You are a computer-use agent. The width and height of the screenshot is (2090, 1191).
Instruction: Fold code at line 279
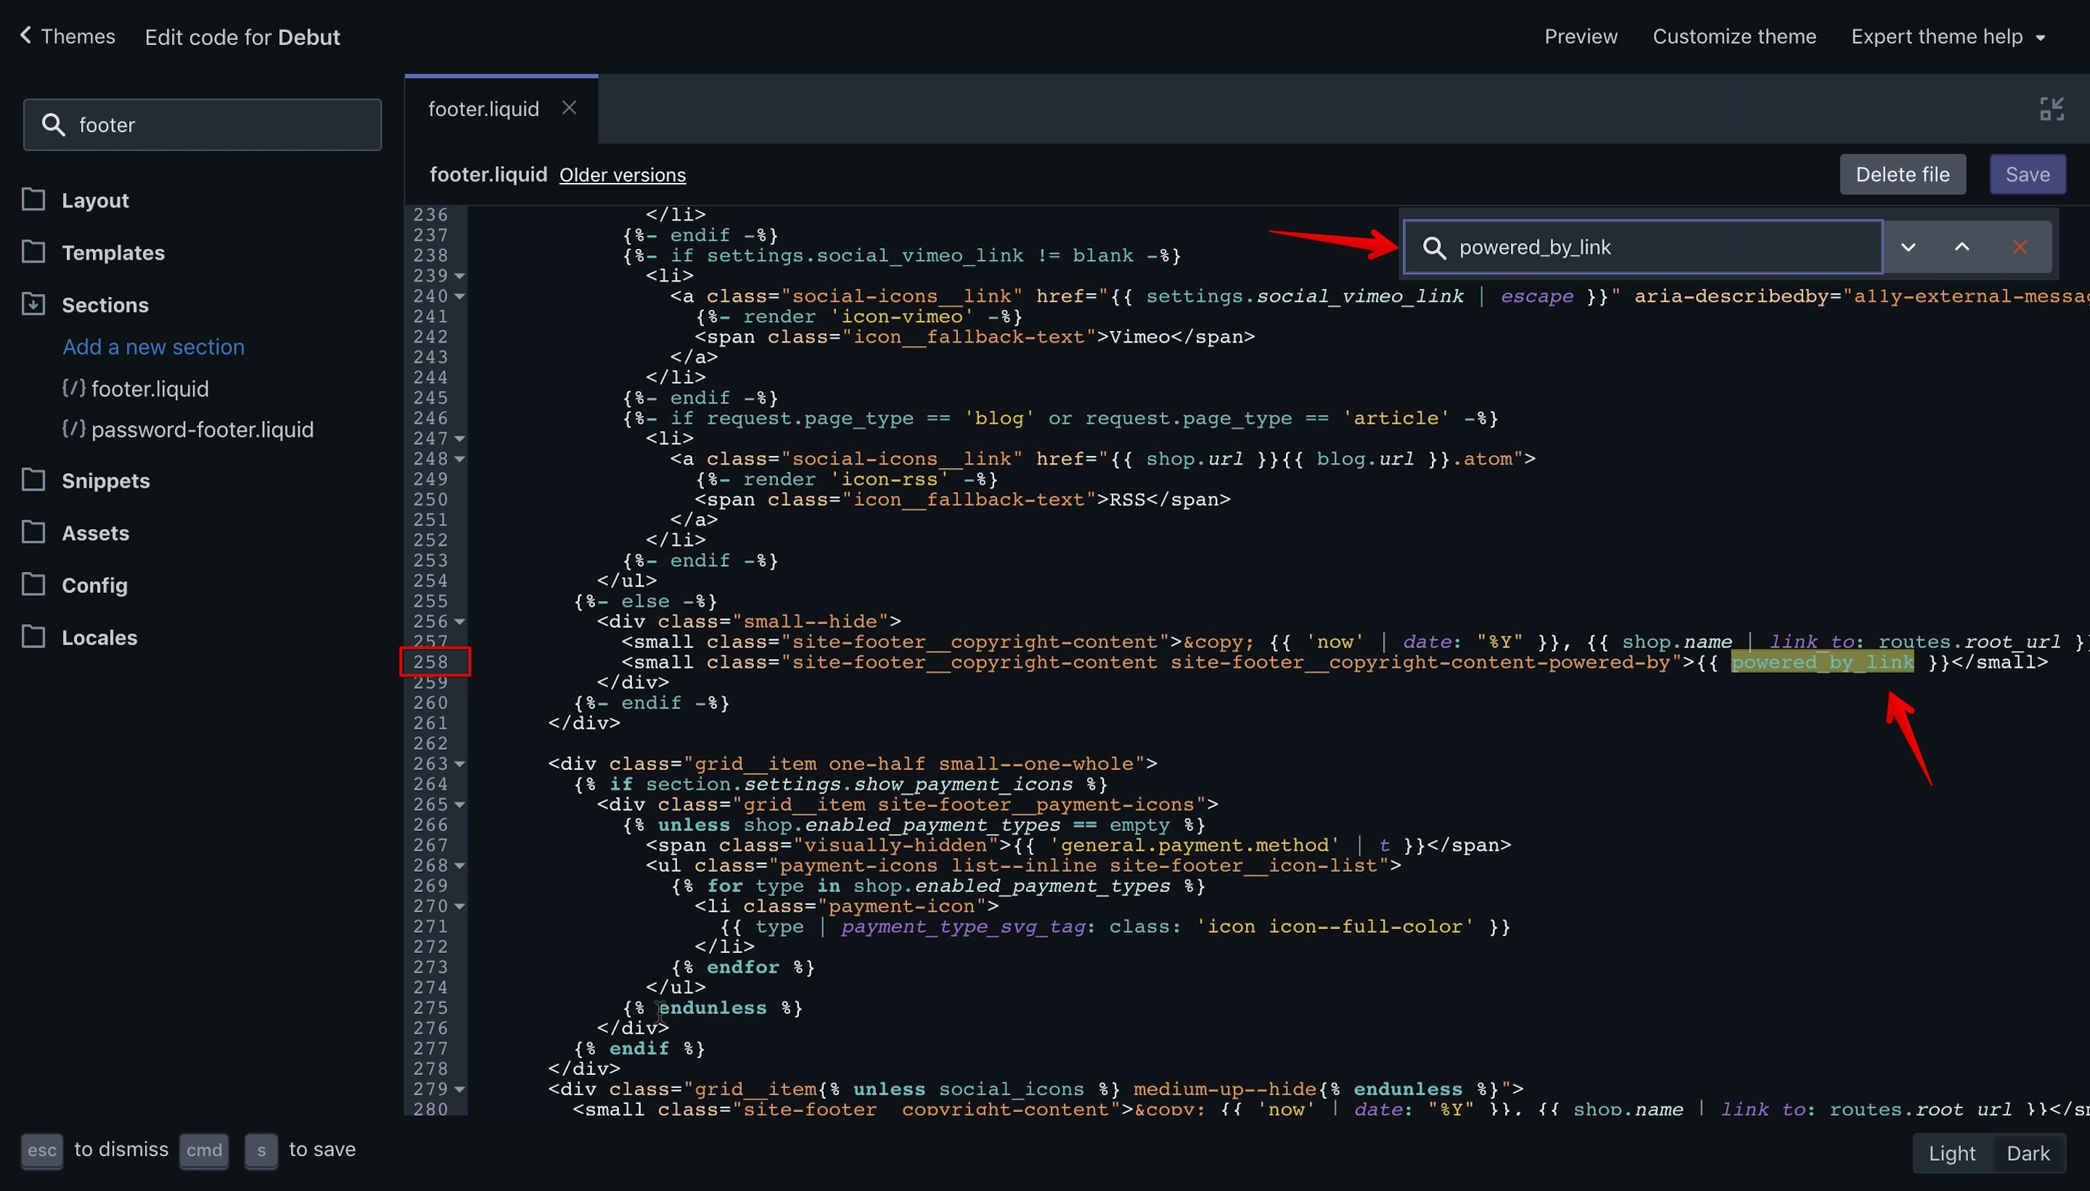pos(459,1089)
